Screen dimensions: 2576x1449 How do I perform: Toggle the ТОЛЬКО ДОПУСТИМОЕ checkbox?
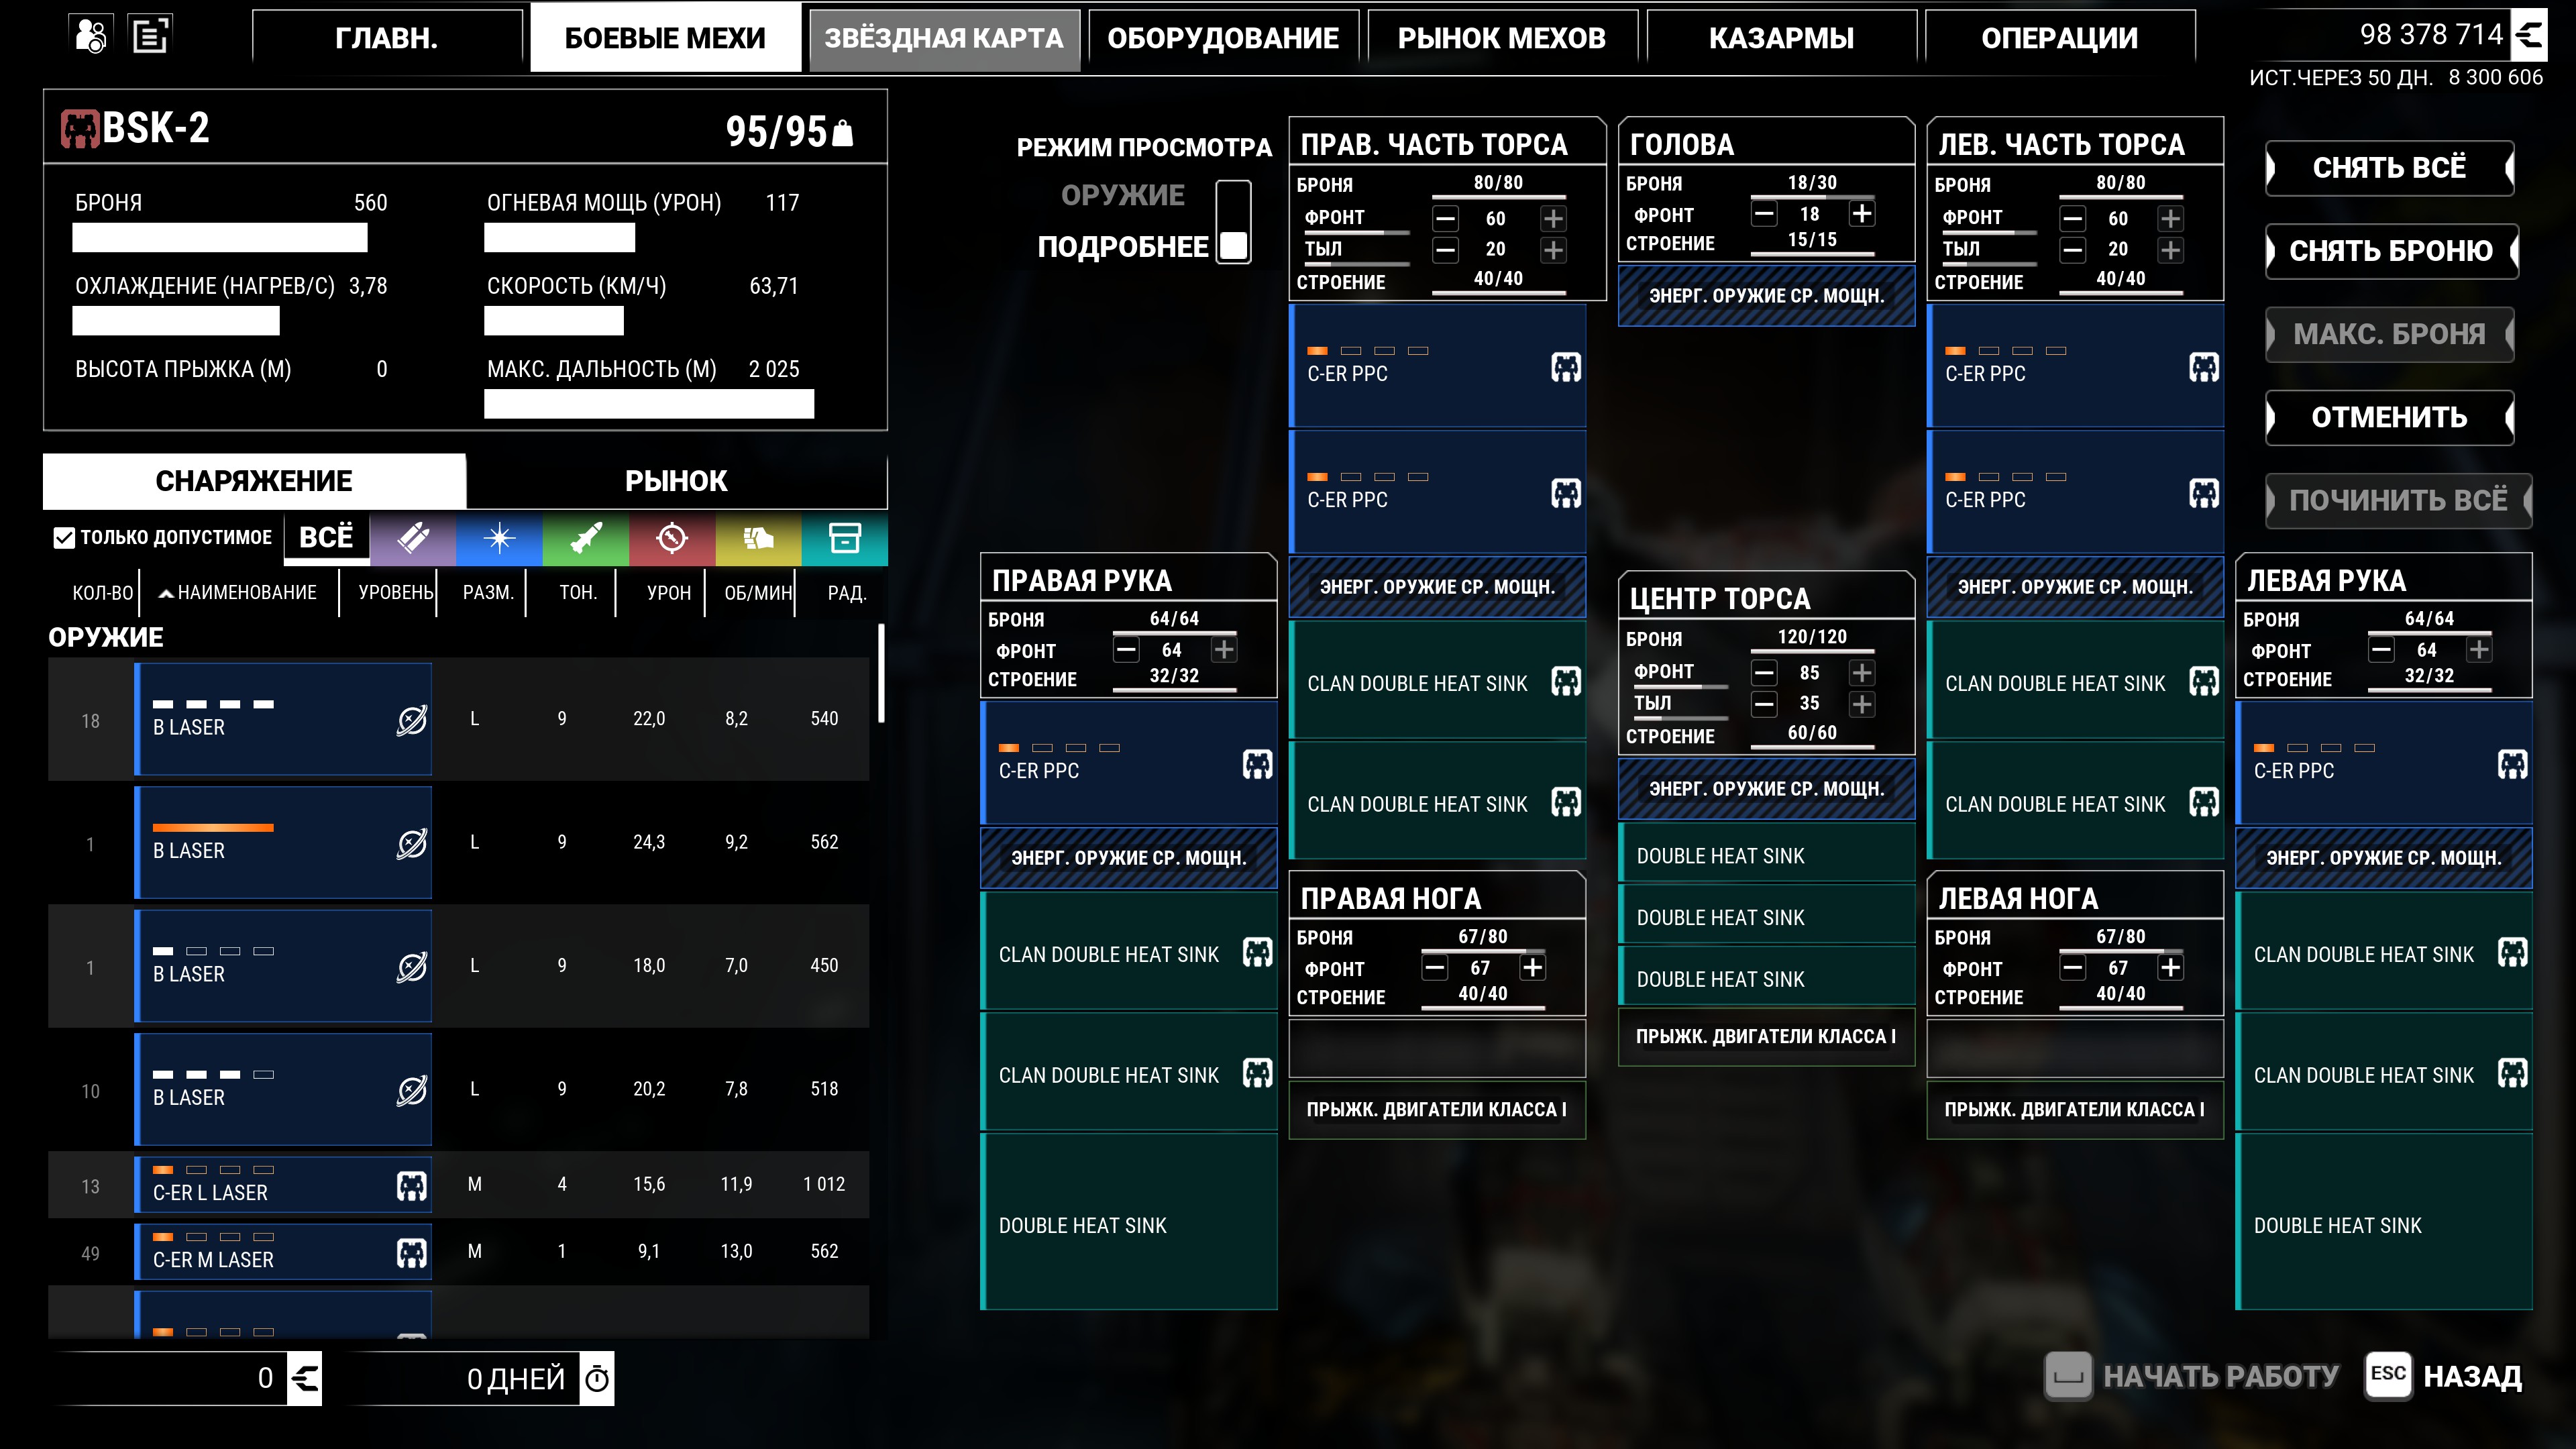click(64, 538)
